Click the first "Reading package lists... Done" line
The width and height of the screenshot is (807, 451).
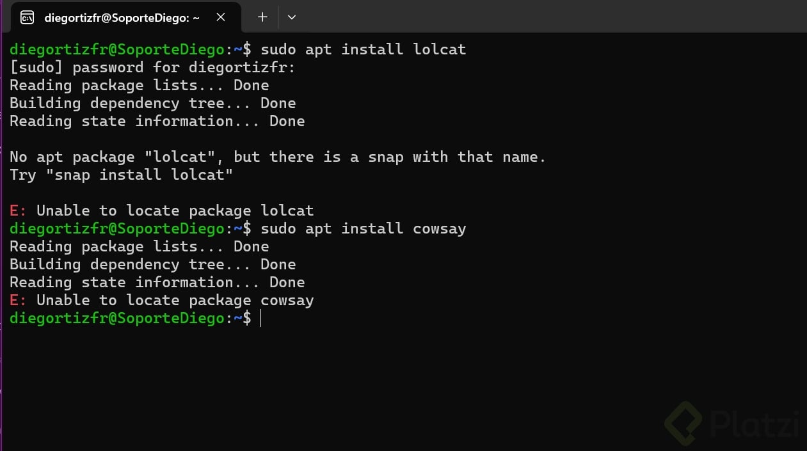click(x=139, y=85)
